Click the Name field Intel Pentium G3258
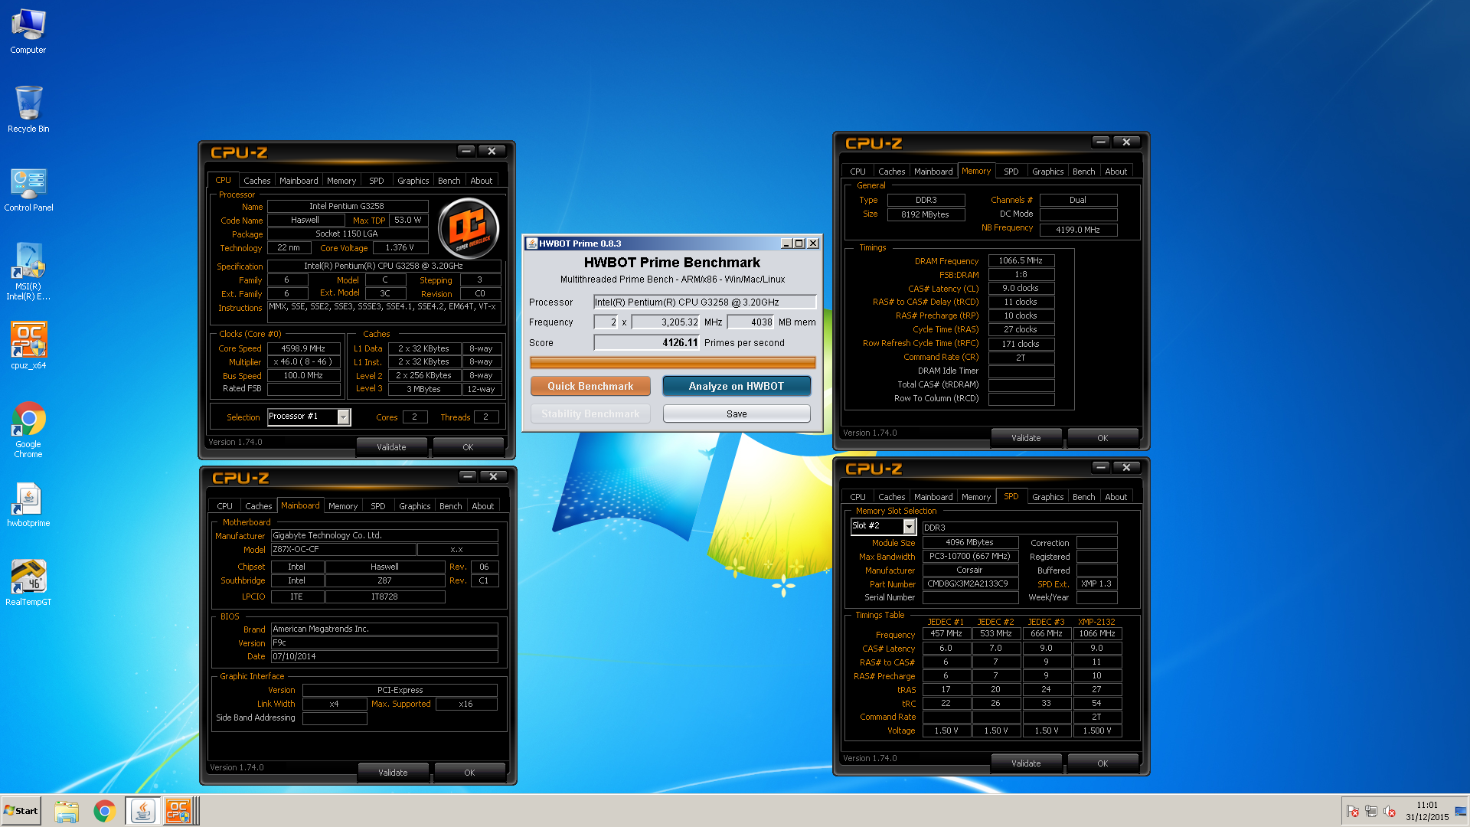 347,206
